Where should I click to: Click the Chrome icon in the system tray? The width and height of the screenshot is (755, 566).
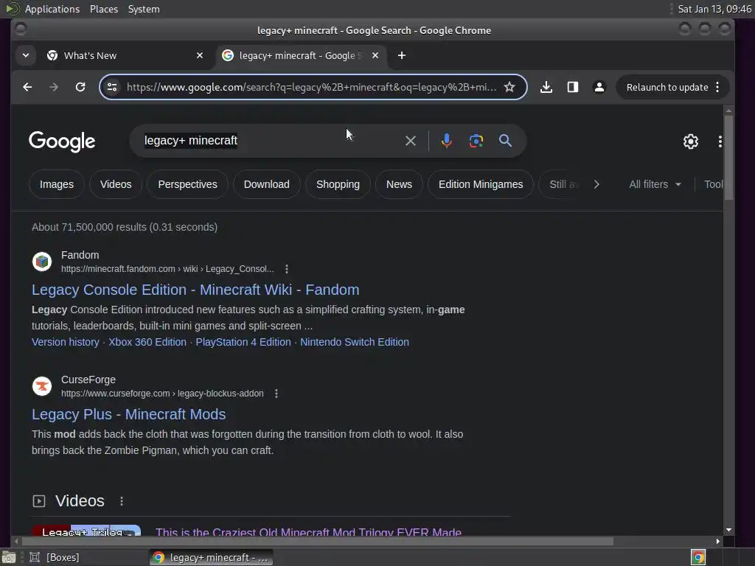point(698,557)
